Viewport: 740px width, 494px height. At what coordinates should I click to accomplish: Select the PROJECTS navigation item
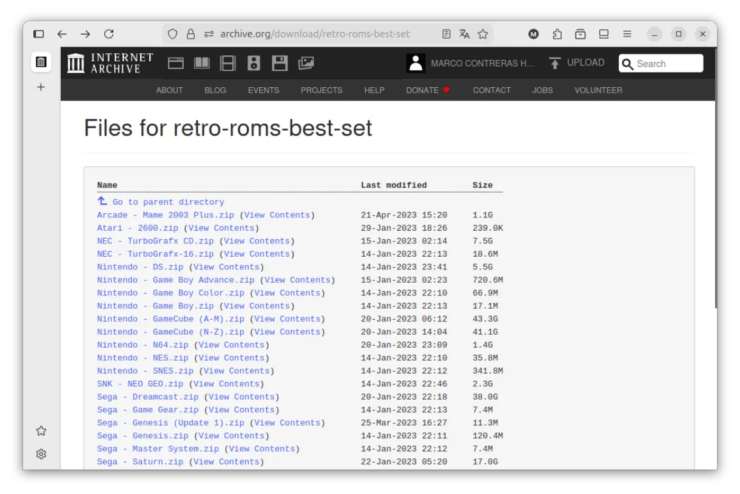point(321,90)
